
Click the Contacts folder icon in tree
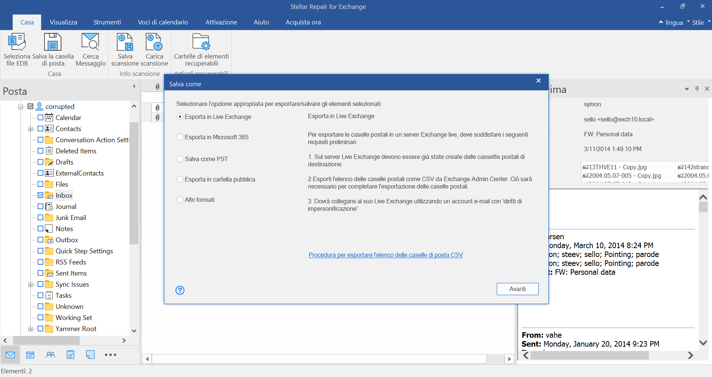click(49, 129)
